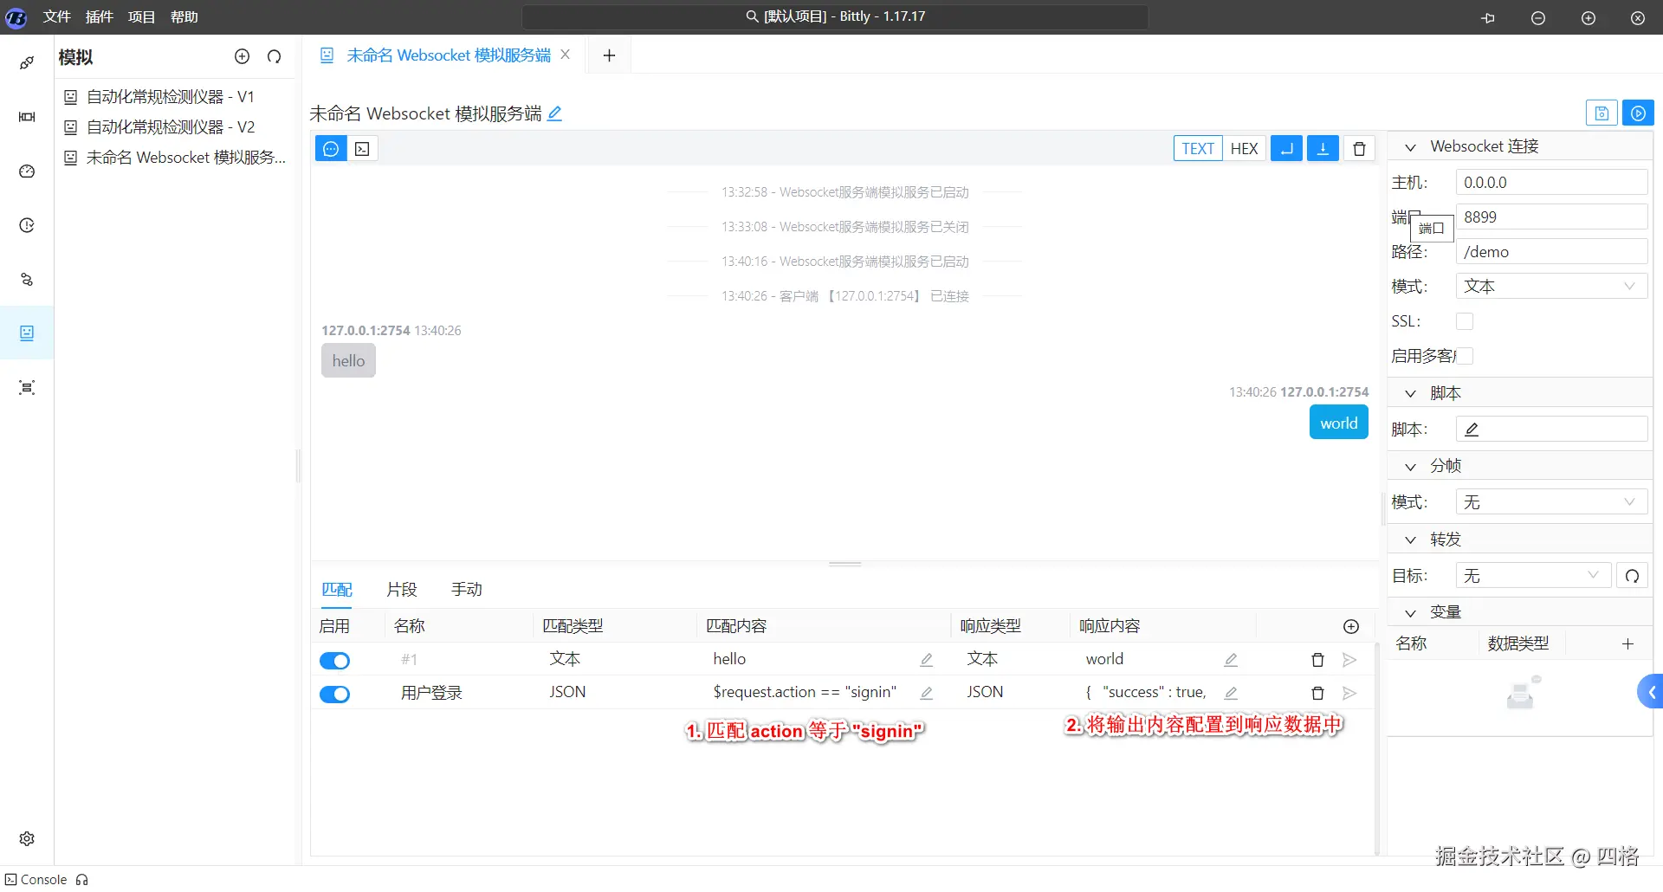Switch to the 片段 tab
This screenshot has height=892, width=1663.
[x=402, y=590]
